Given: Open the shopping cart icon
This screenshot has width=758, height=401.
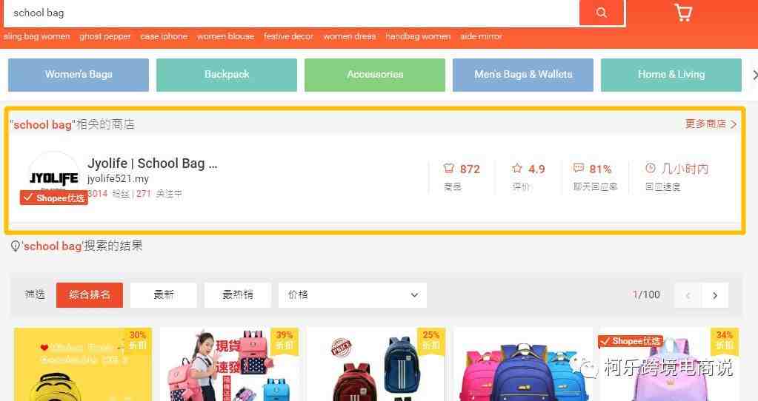Looking at the screenshot, I should 682,13.
